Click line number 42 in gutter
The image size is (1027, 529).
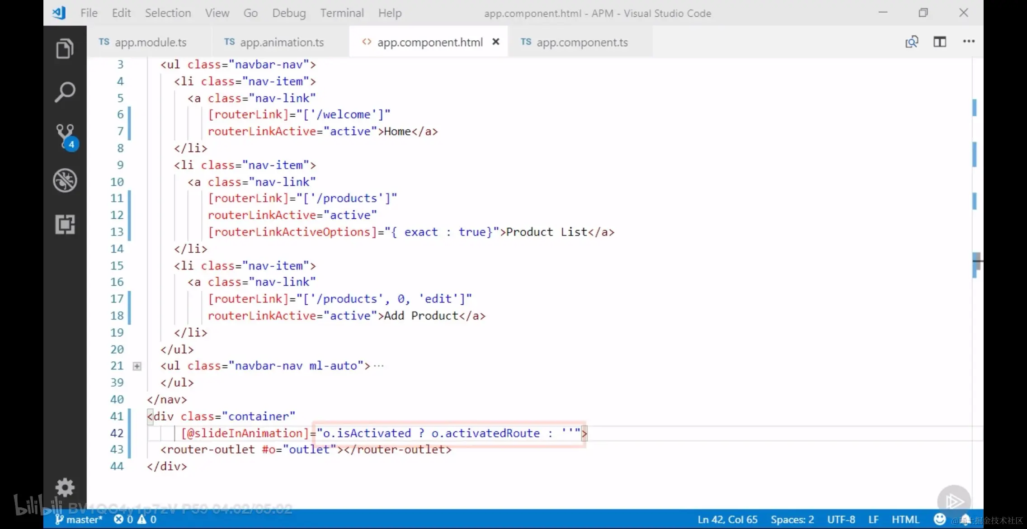click(x=117, y=433)
